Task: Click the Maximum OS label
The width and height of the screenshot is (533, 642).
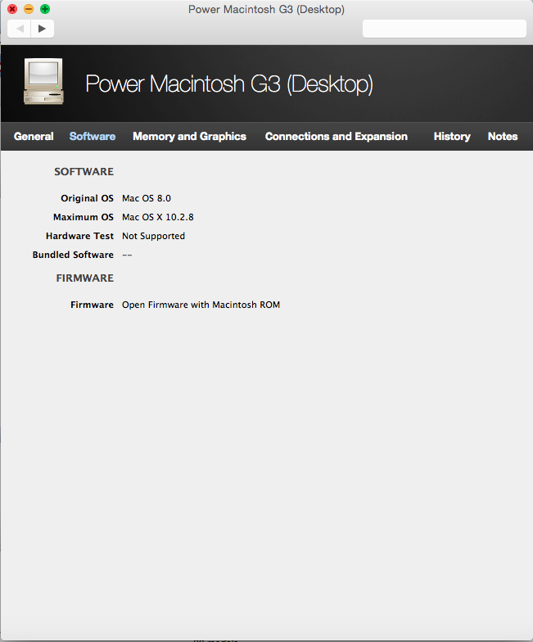Action: (84, 217)
